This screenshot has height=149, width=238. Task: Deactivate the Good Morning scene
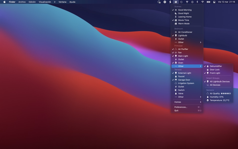tap(187, 10)
